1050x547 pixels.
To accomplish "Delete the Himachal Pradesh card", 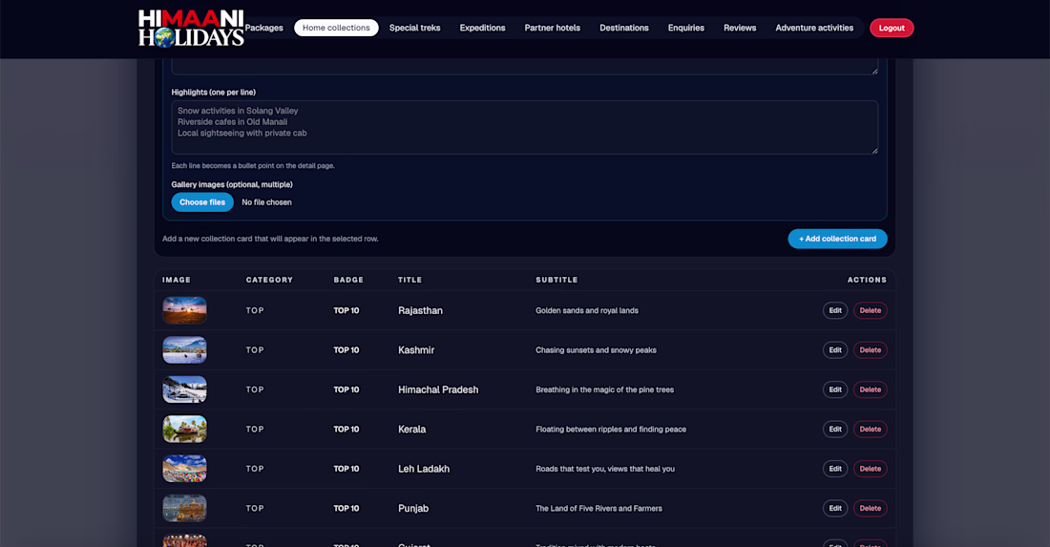I will (x=870, y=389).
